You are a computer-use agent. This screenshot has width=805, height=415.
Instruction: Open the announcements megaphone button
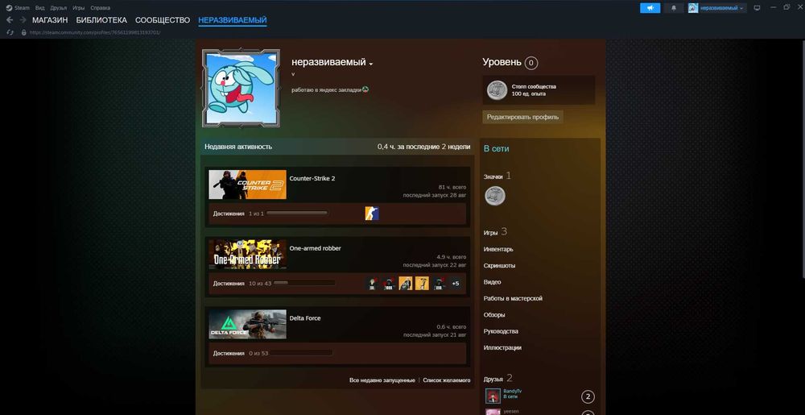pos(650,8)
